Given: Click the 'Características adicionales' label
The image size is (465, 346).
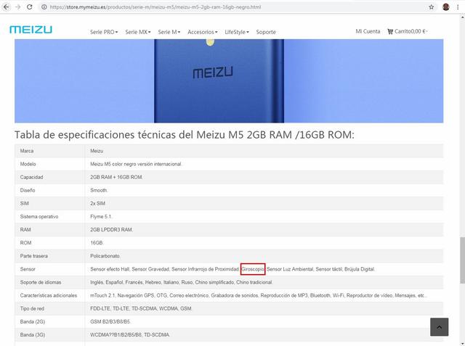Looking at the screenshot, I should pyautogui.click(x=49, y=295).
